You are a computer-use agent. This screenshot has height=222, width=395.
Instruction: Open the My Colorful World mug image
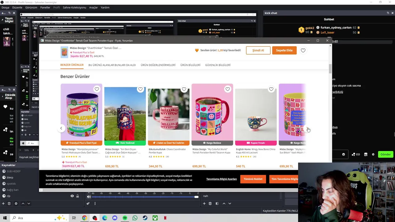pos(212,113)
